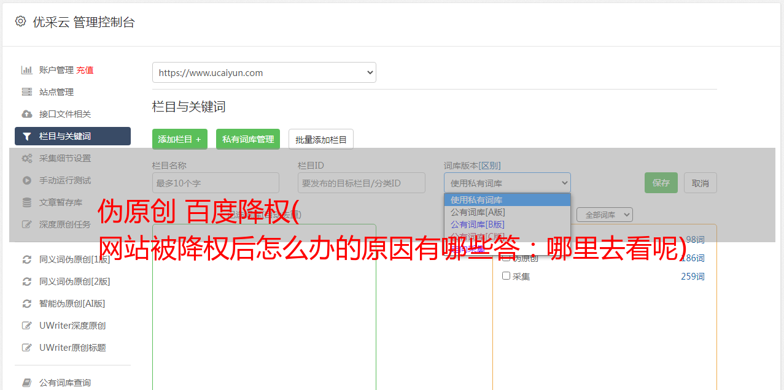
Task: Click the server icon for 站点管理
Action: point(27,92)
